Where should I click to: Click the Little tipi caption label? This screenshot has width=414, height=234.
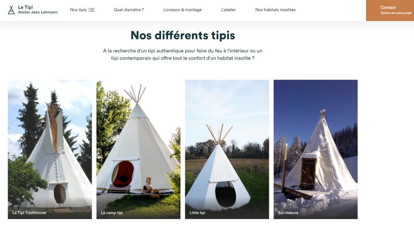[197, 213]
